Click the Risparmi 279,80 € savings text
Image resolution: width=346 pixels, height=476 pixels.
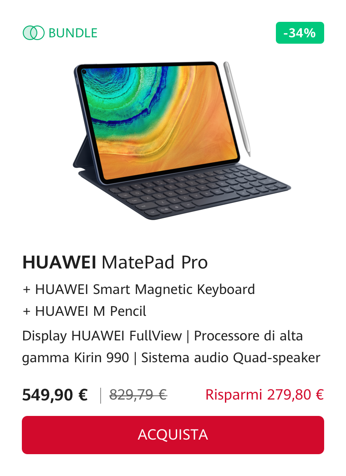(265, 395)
